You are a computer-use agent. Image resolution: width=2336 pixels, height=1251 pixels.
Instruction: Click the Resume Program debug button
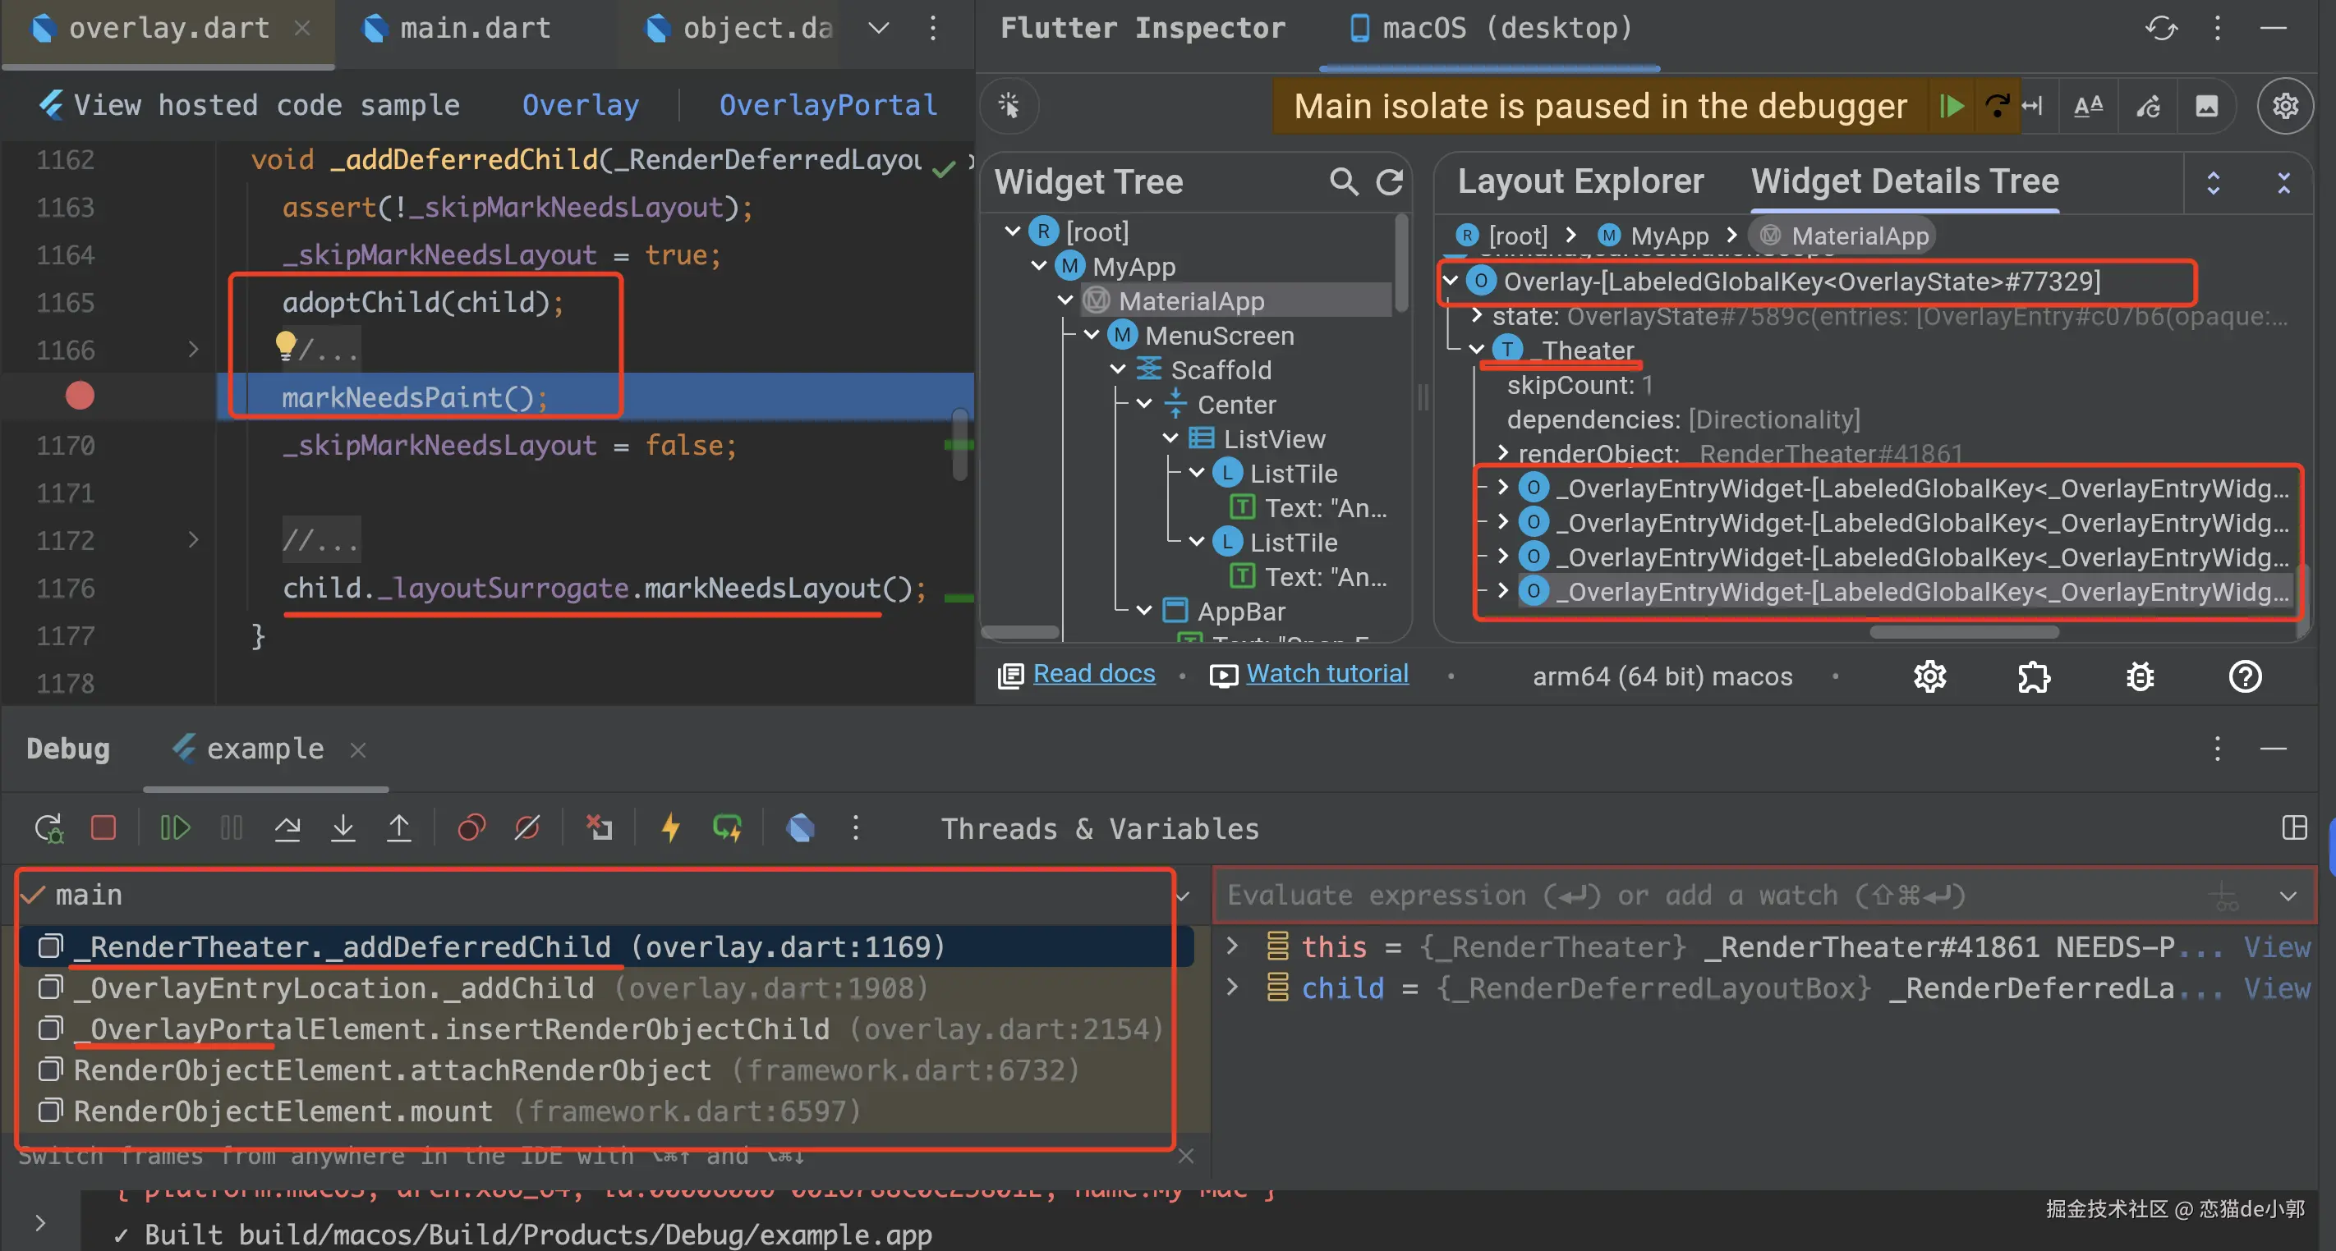point(174,827)
